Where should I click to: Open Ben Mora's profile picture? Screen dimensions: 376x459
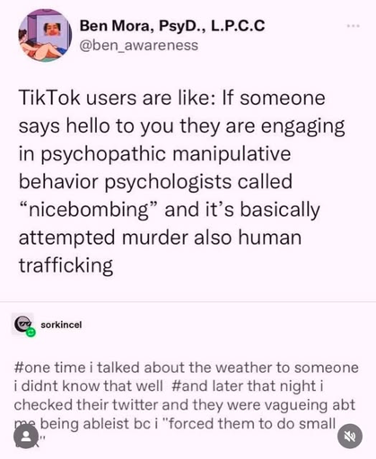tap(45, 35)
